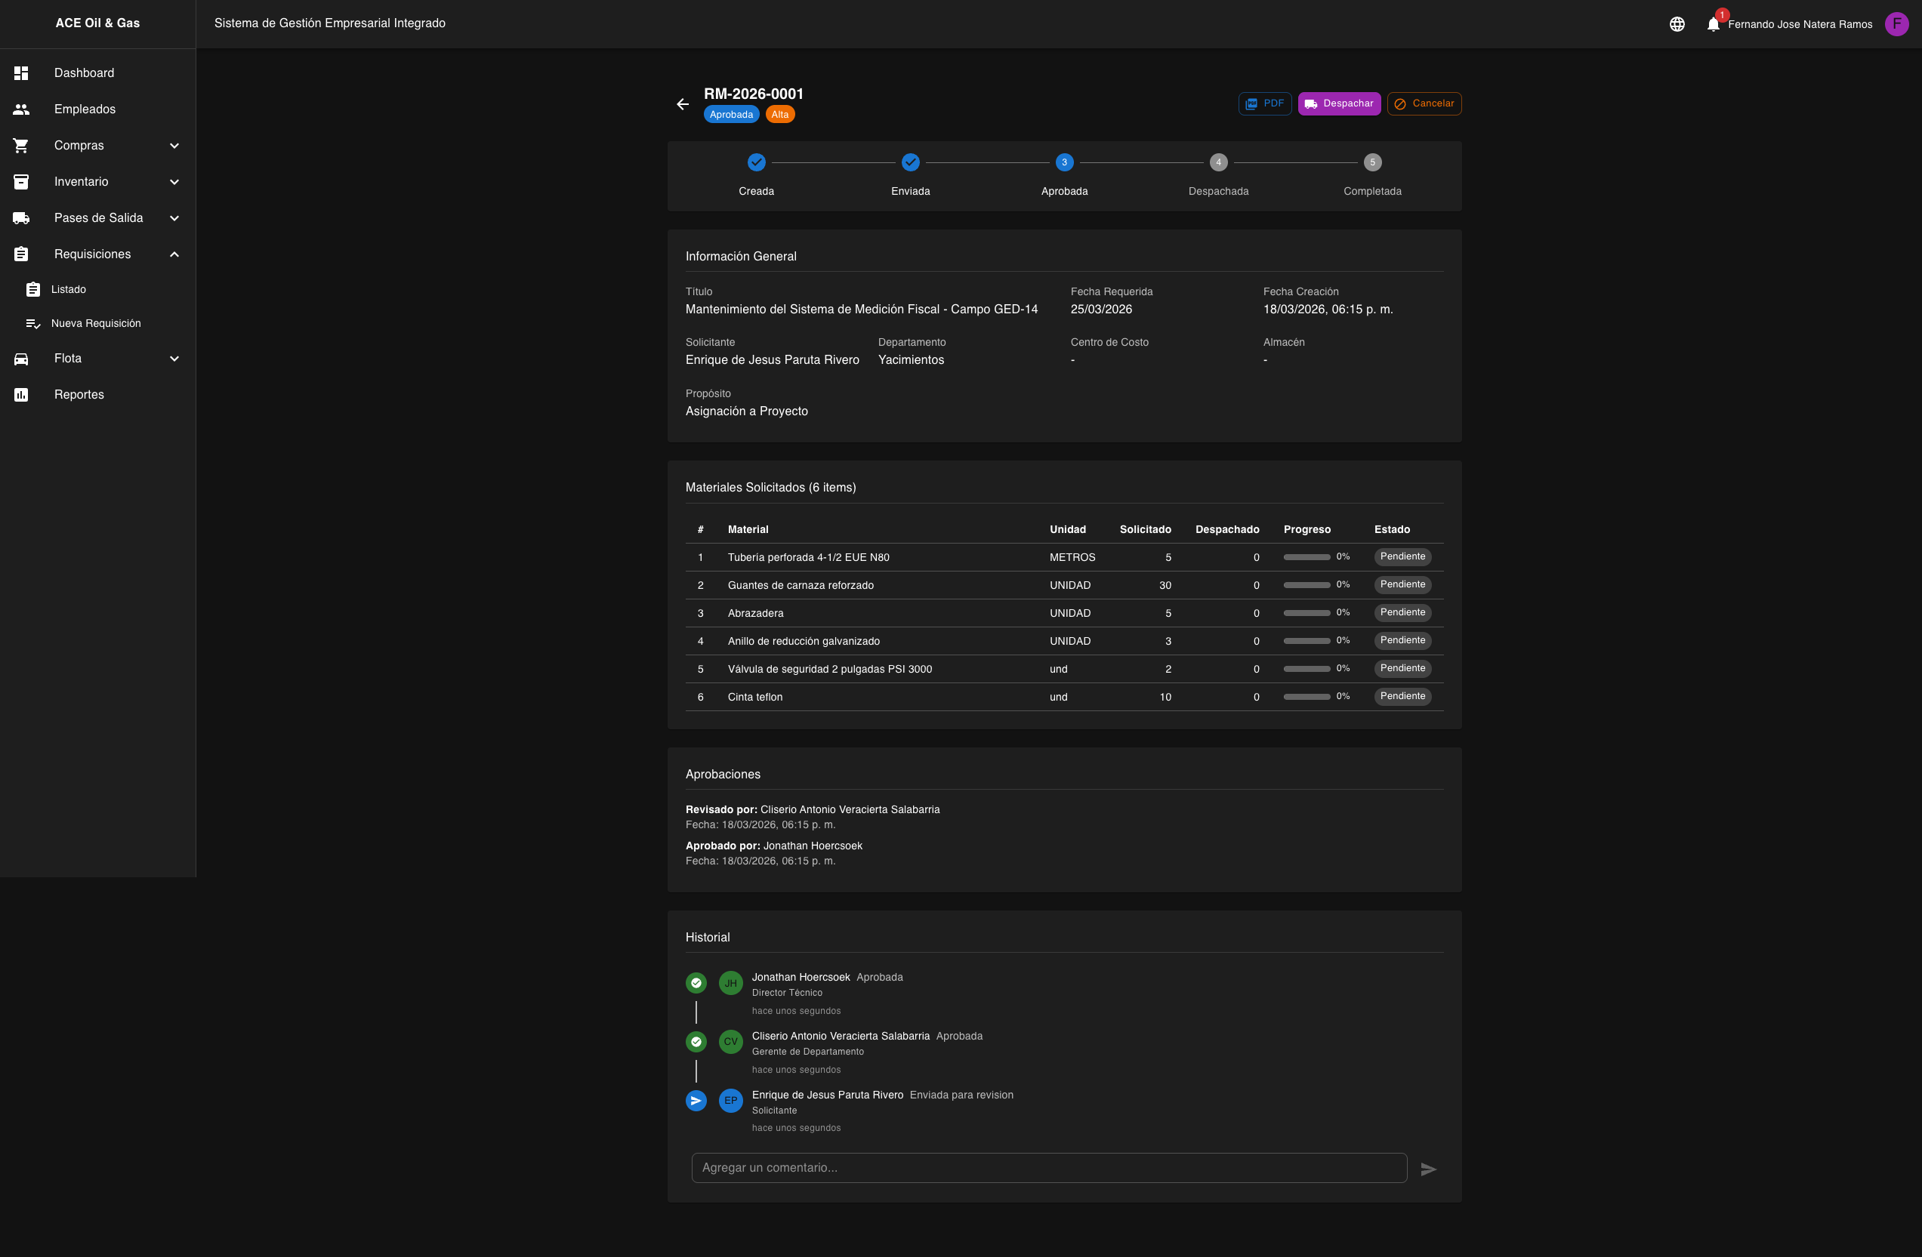Open Pases de Salida menu
This screenshot has height=1257, width=1922.
98,218
